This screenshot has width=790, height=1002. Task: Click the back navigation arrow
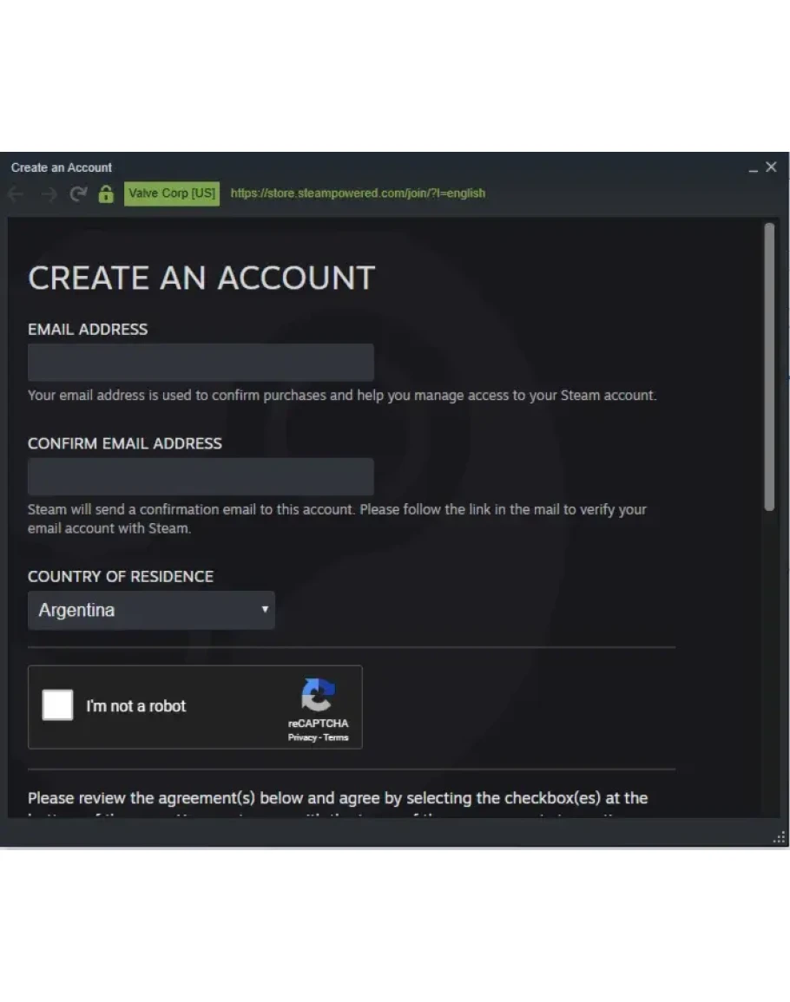coord(16,194)
